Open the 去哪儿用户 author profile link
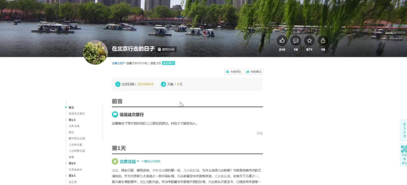Screen dimensions: 407x185 pos(119,63)
